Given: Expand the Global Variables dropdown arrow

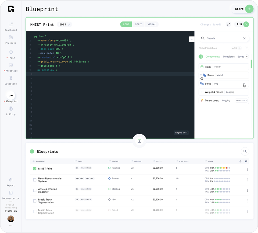Looking at the screenshot, I should click(x=247, y=48).
